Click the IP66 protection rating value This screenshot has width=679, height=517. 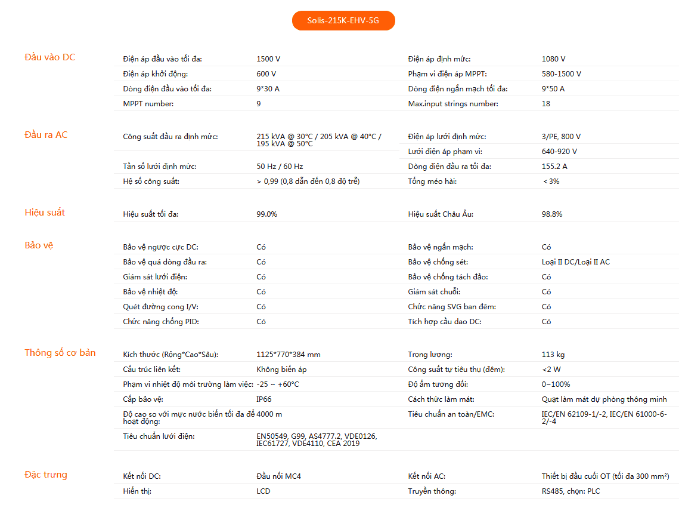click(264, 399)
